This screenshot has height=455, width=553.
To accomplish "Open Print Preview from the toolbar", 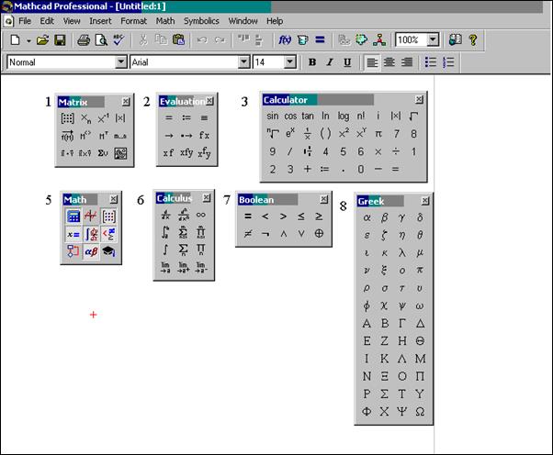I will pyautogui.click(x=101, y=39).
